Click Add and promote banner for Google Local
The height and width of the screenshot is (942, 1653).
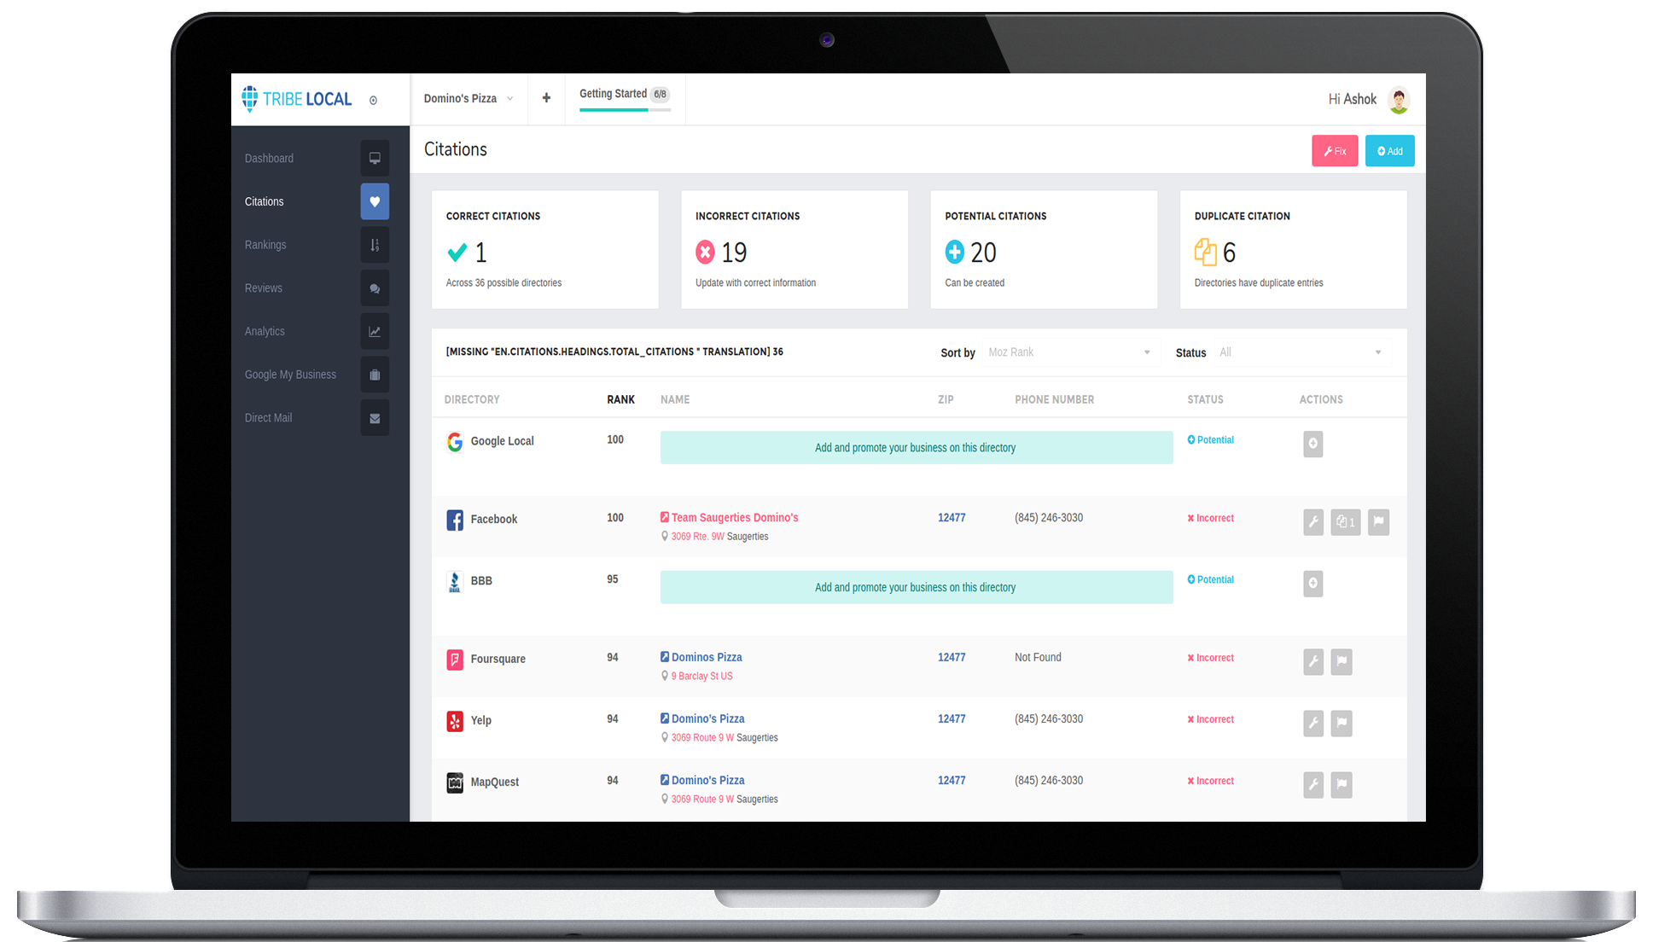[916, 448]
